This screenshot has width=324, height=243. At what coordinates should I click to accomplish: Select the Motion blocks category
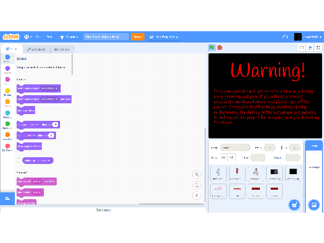coord(7,58)
